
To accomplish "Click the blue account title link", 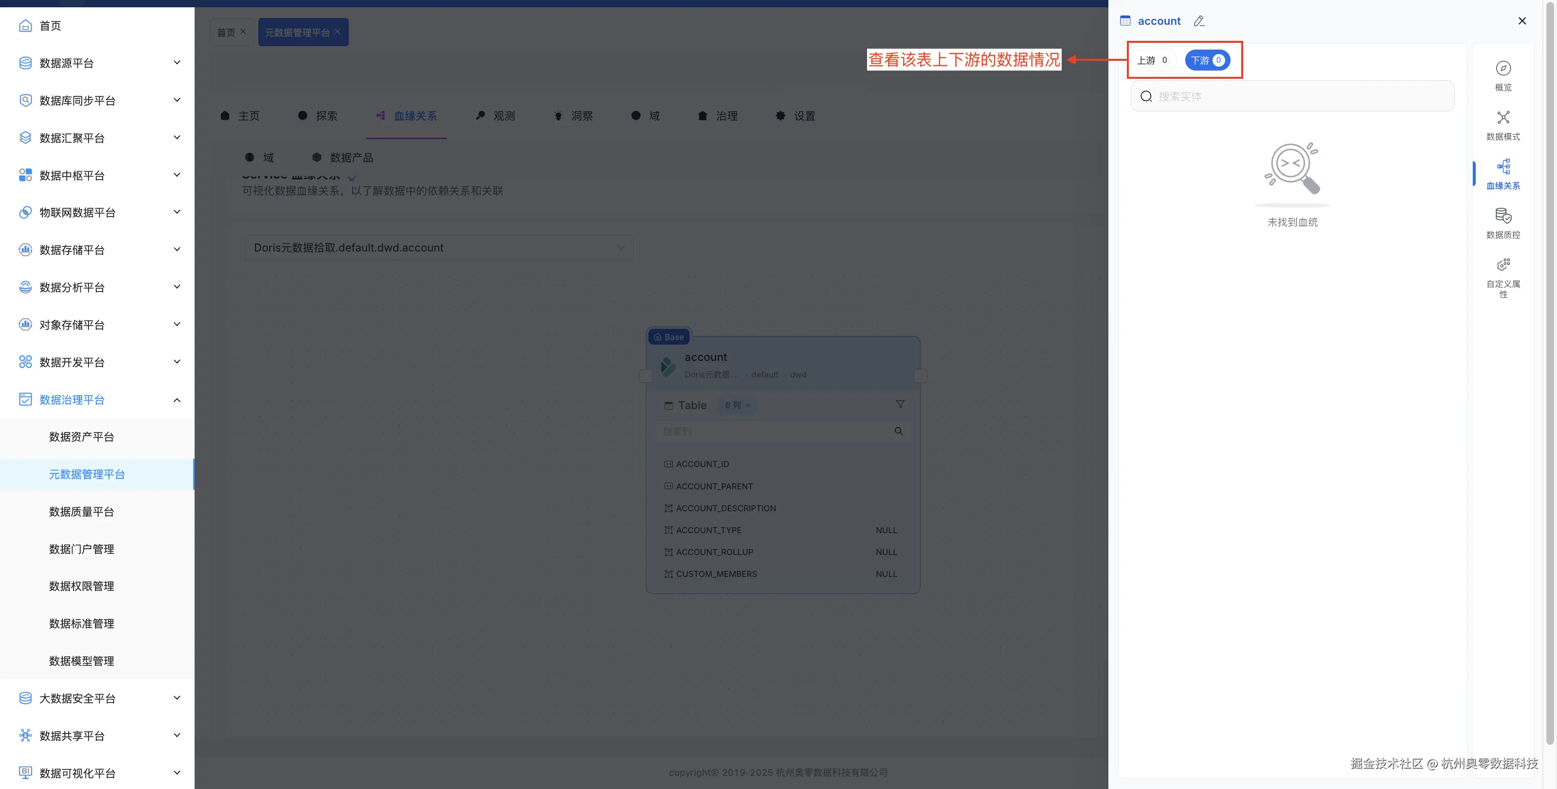I will (1159, 21).
